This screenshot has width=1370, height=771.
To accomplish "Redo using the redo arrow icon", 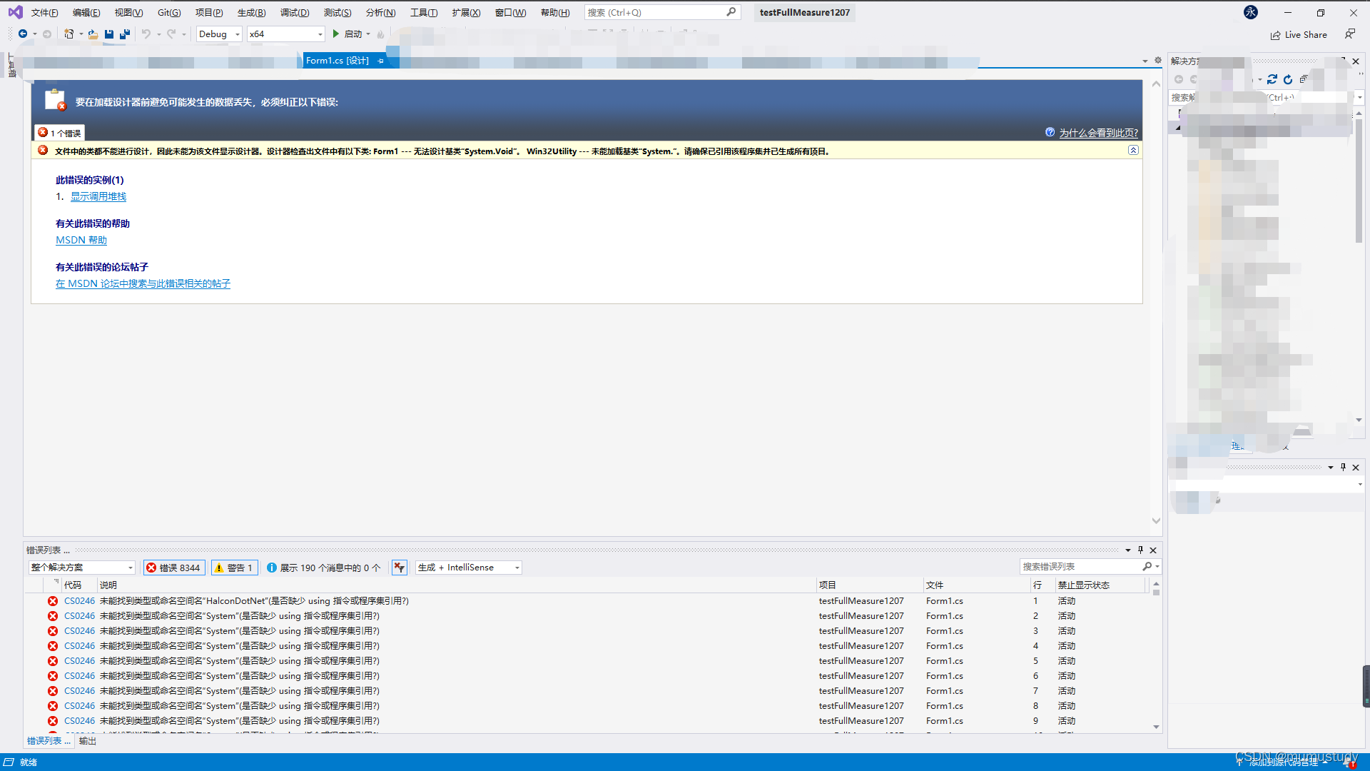I will pos(171,34).
